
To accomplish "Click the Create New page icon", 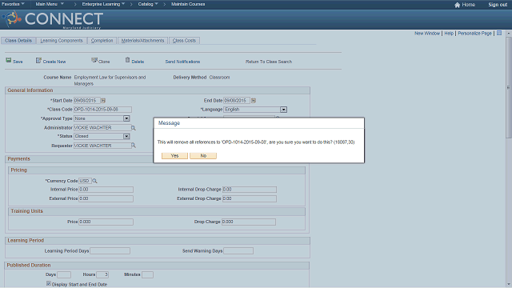I will 38,61.
